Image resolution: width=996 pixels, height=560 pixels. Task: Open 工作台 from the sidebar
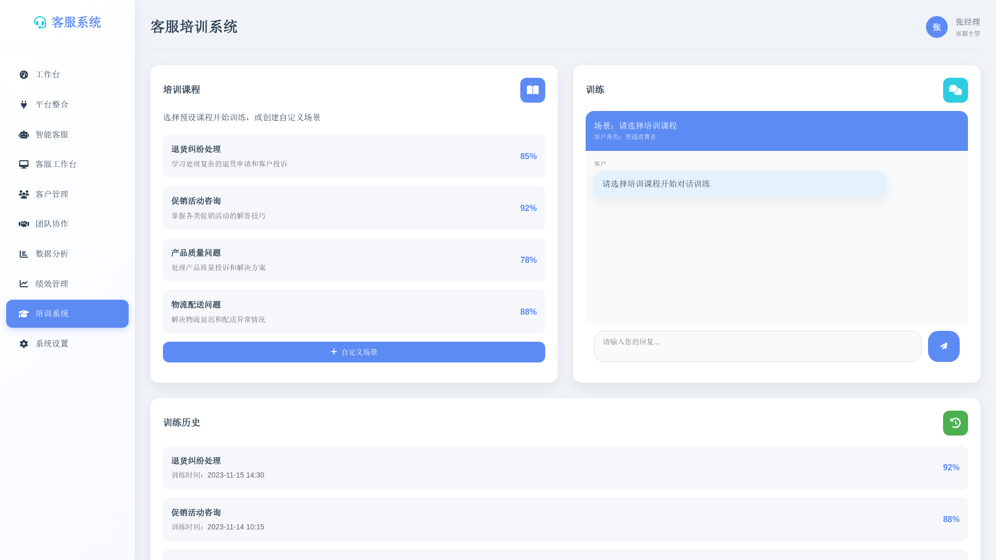[48, 75]
